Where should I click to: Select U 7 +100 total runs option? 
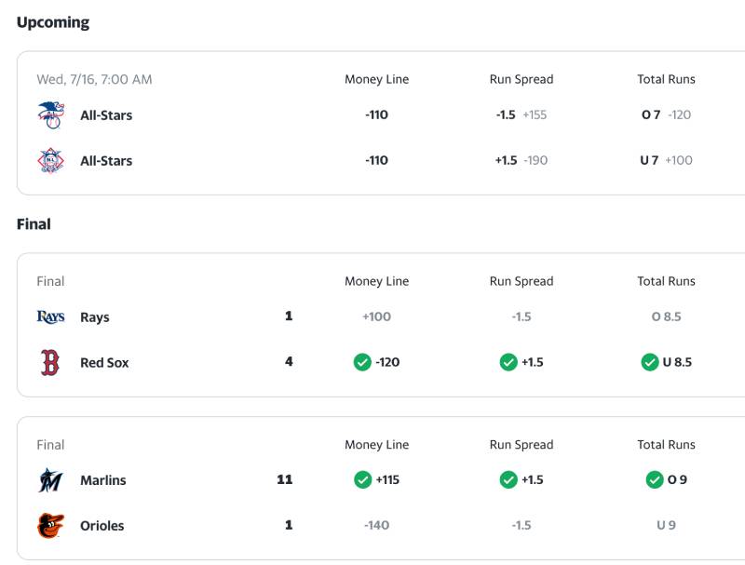coord(666,160)
